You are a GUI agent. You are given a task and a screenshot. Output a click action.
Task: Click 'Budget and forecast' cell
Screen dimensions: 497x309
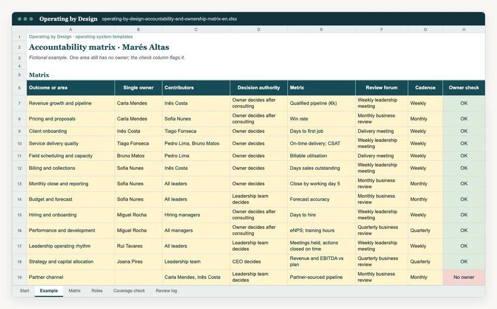click(x=70, y=199)
